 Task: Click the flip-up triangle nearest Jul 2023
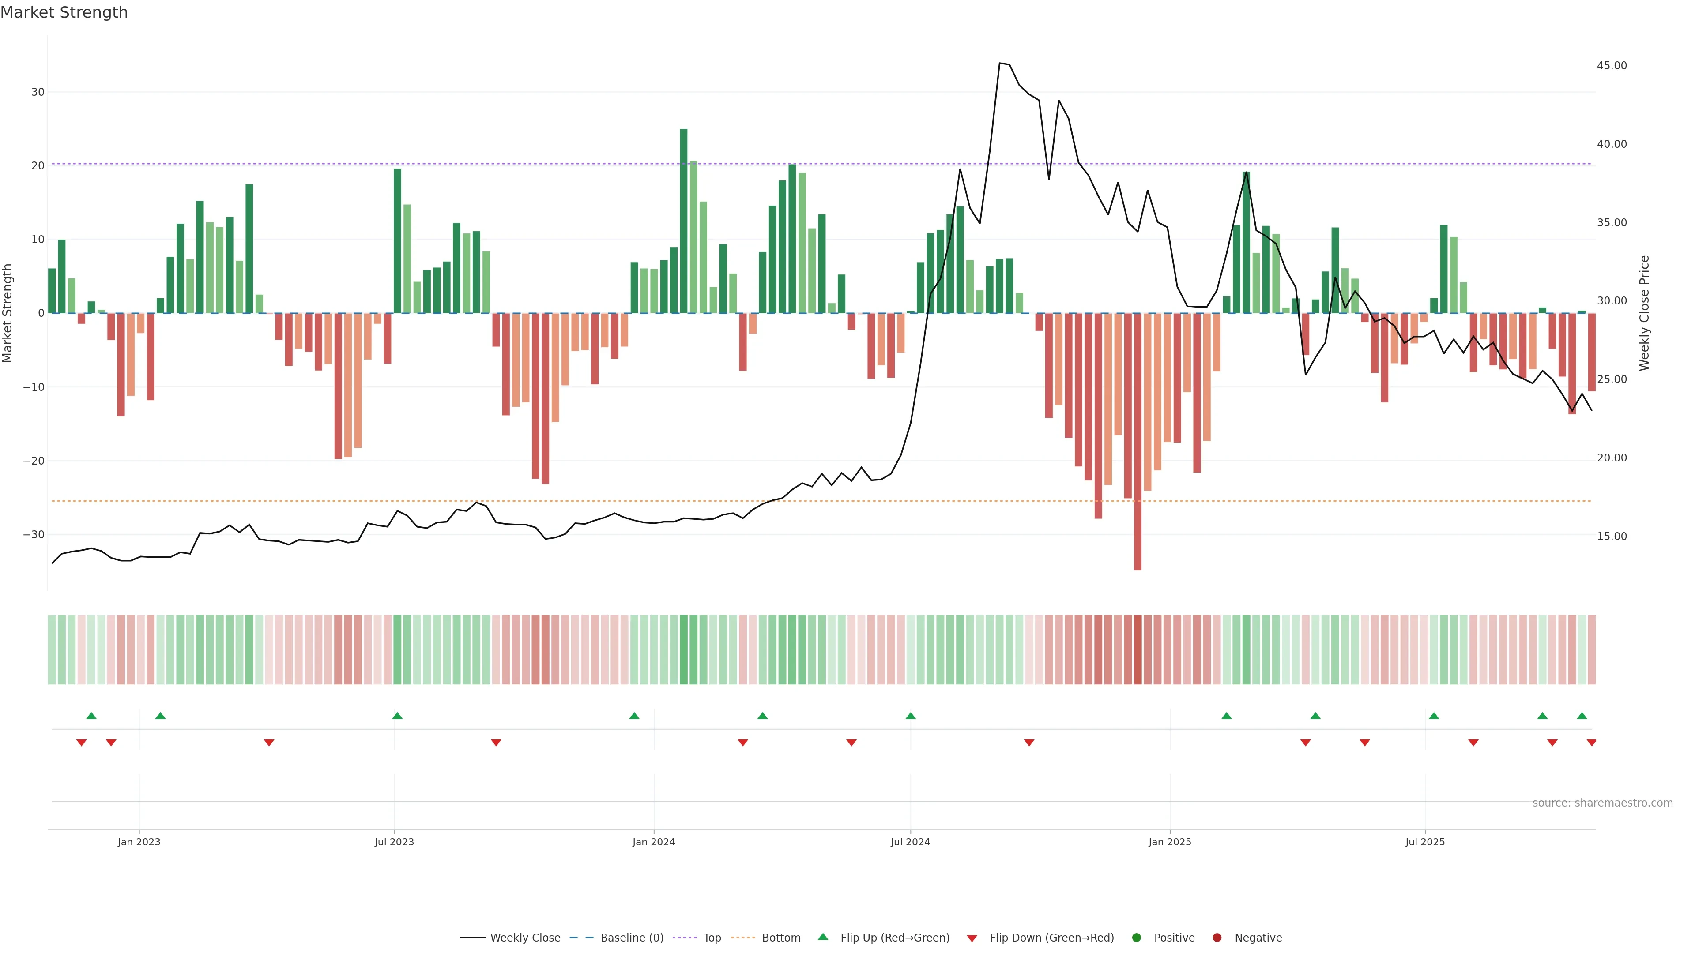pos(397,716)
